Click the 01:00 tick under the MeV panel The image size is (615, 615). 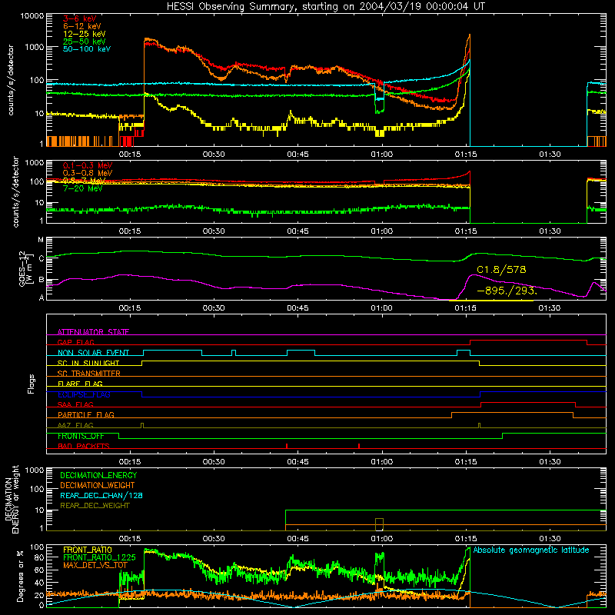click(x=381, y=231)
